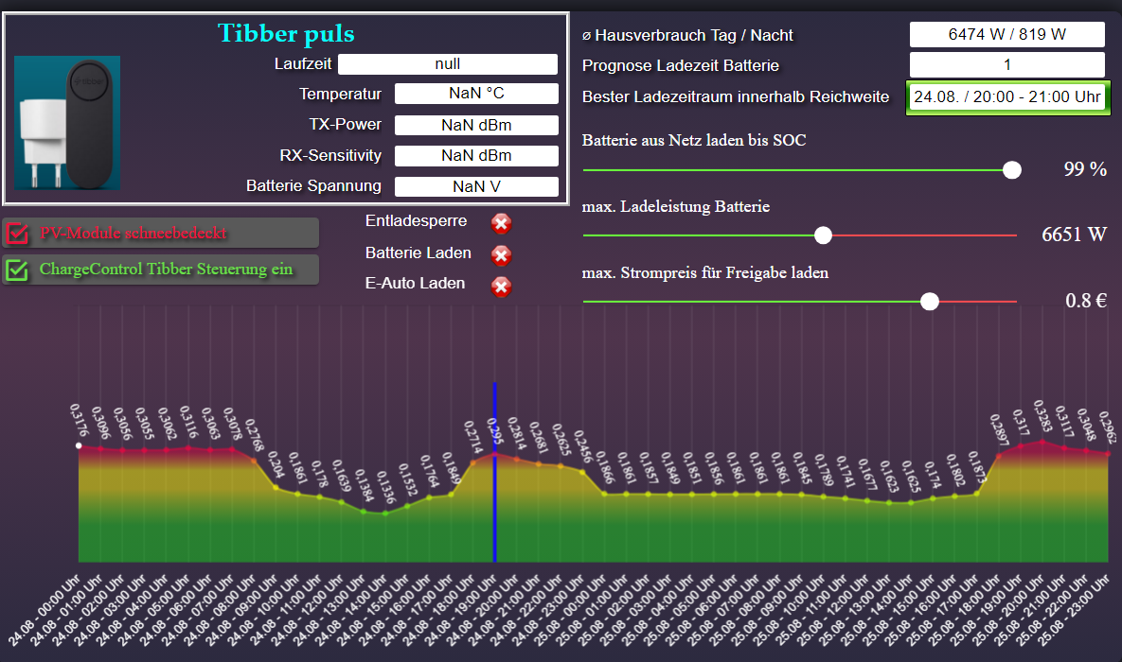This screenshot has height=662, width=1122.
Task: Click the Batterie Spannung field showing NaN V
Action: pyautogui.click(x=476, y=186)
